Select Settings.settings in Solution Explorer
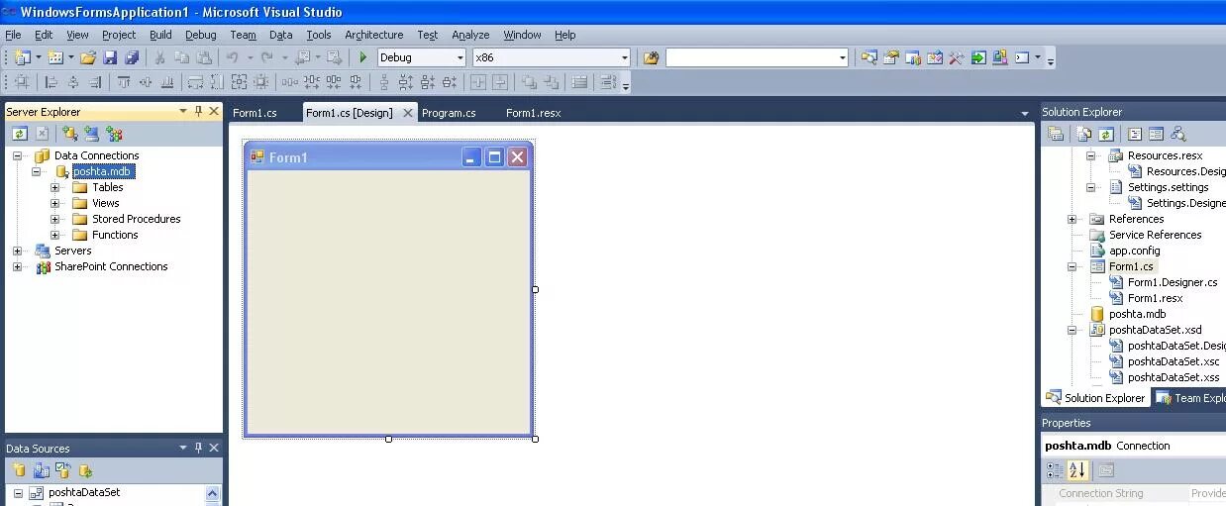Image resolution: width=1226 pixels, height=506 pixels. coord(1168,187)
